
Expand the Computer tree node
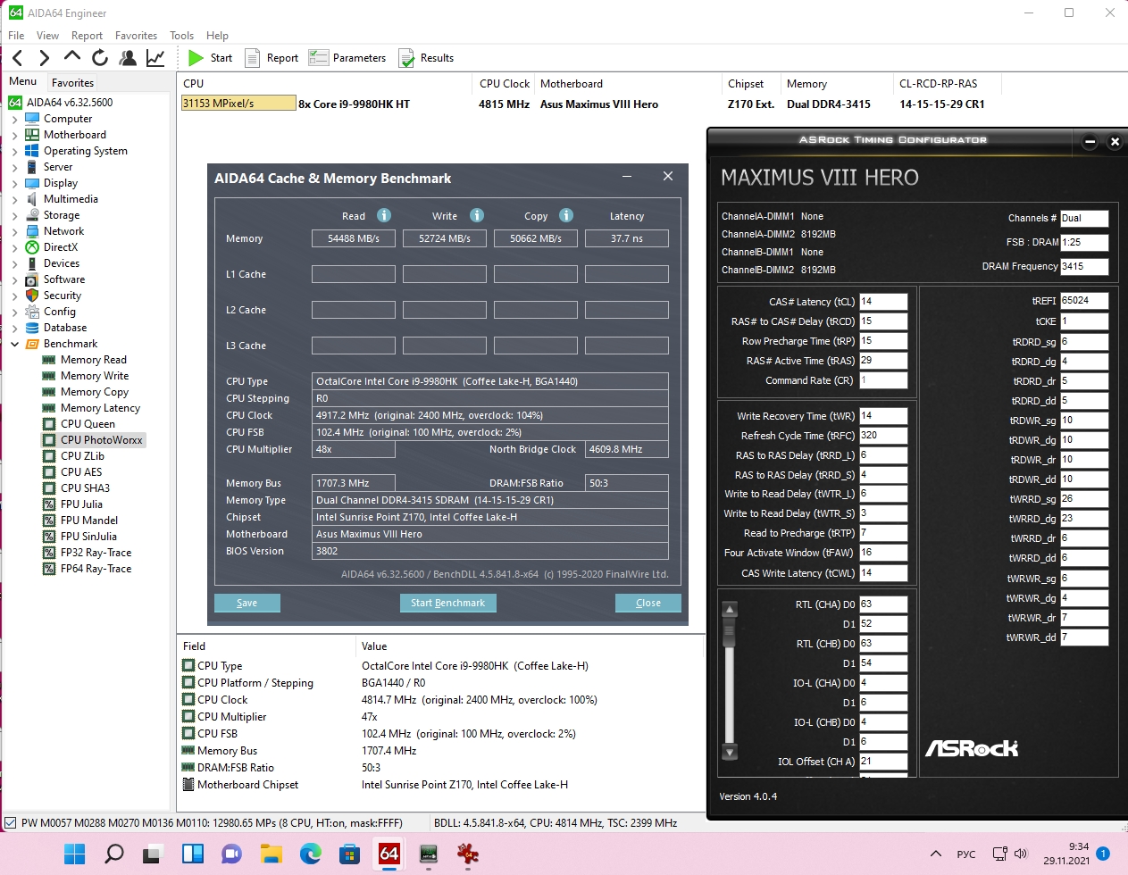point(14,119)
